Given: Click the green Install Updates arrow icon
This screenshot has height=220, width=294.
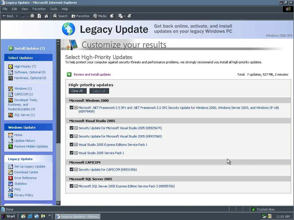Looking at the screenshot, I should pos(11,48).
